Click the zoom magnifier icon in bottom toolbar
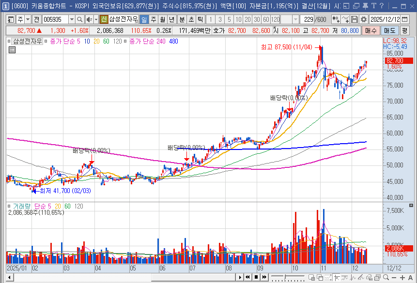 click(386, 277)
